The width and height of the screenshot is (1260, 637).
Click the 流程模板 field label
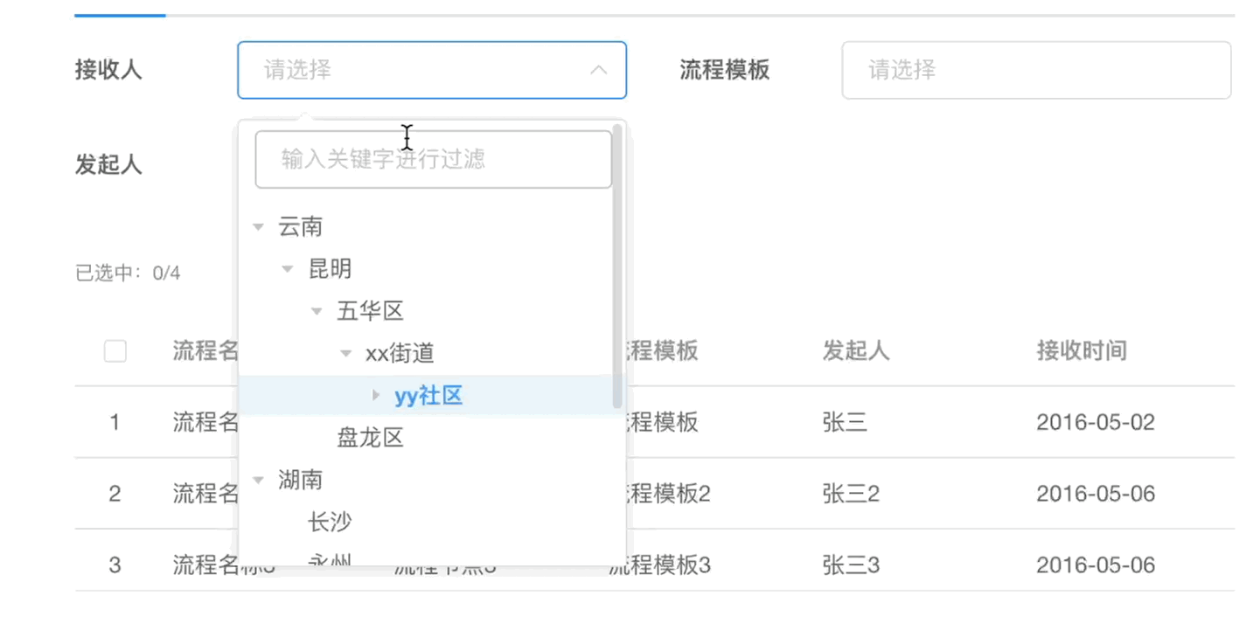pos(725,70)
